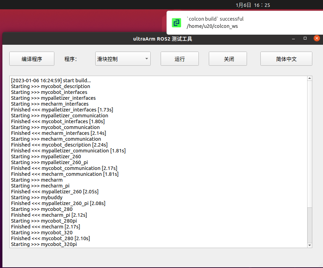323x268 pixels.
Task: Click log line 'Starting >>> mypalletizer_260_pi'
Action: pos(50,162)
